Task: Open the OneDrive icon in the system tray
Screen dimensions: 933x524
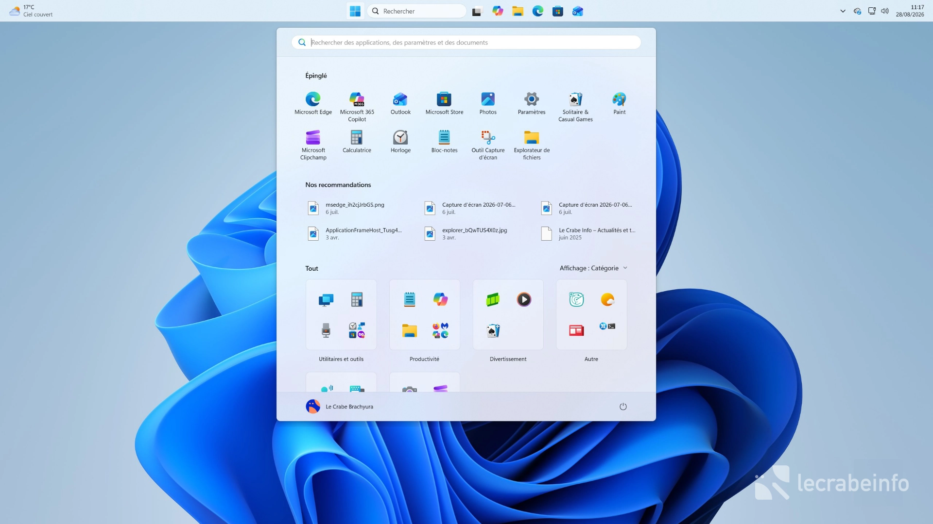Action: (x=858, y=11)
